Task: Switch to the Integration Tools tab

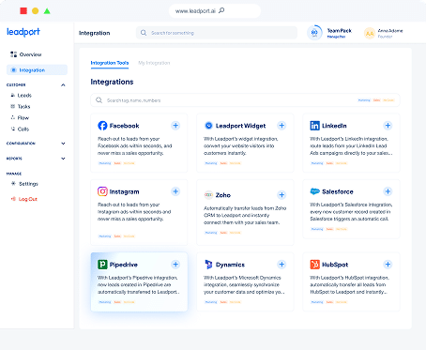Action: [110, 63]
